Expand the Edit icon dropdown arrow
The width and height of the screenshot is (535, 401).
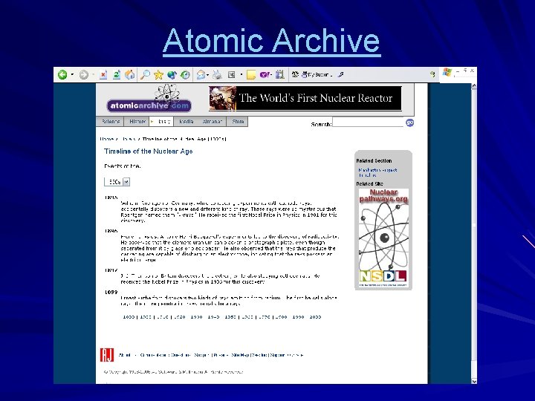click(241, 75)
